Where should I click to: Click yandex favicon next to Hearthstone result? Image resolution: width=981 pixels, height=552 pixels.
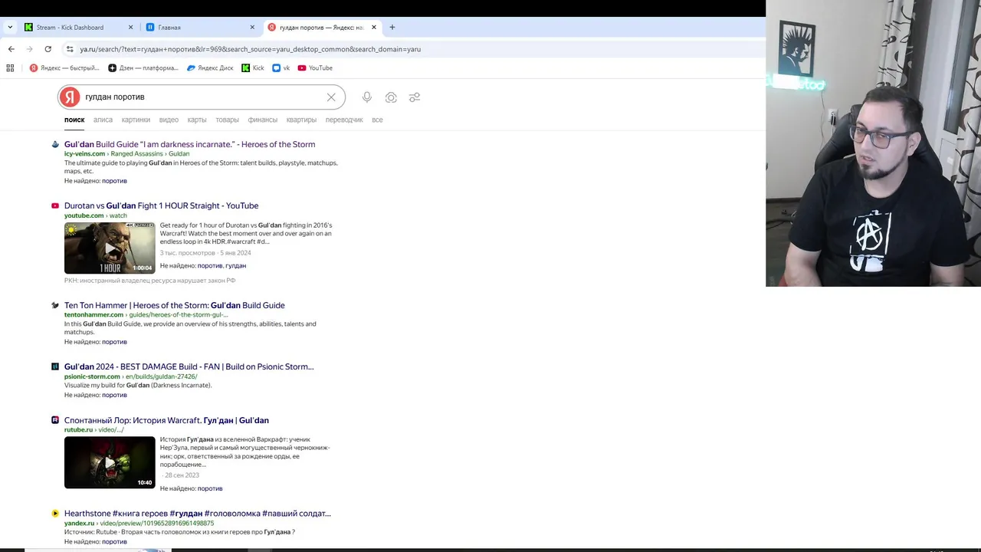(x=55, y=514)
